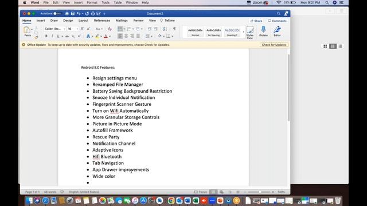The image size is (367, 206).
Task: Apply superscript formatting
Action: pyautogui.click(x=79, y=36)
